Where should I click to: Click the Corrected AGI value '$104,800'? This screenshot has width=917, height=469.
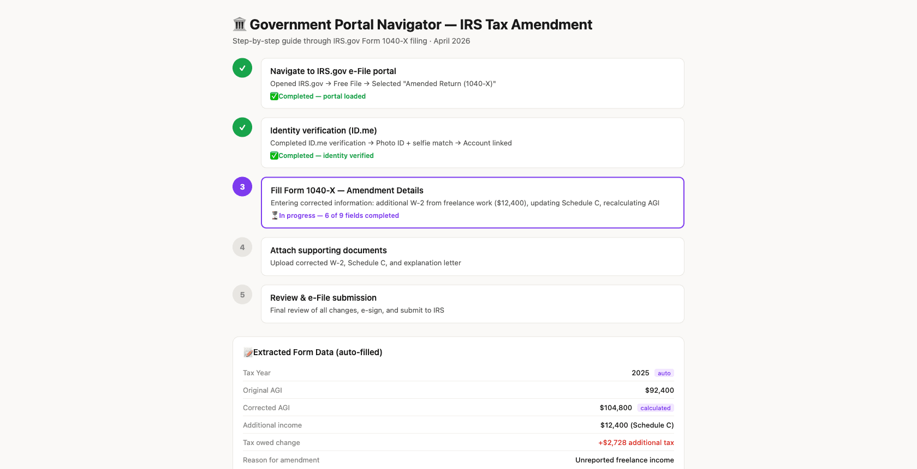click(616, 408)
